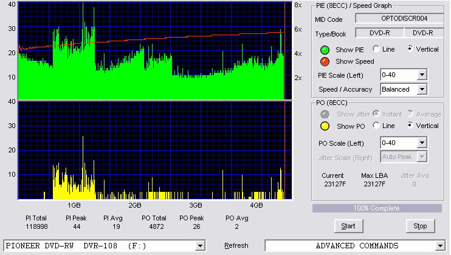Open the ADVANCED COMMANDS dropdown

(x=440, y=246)
